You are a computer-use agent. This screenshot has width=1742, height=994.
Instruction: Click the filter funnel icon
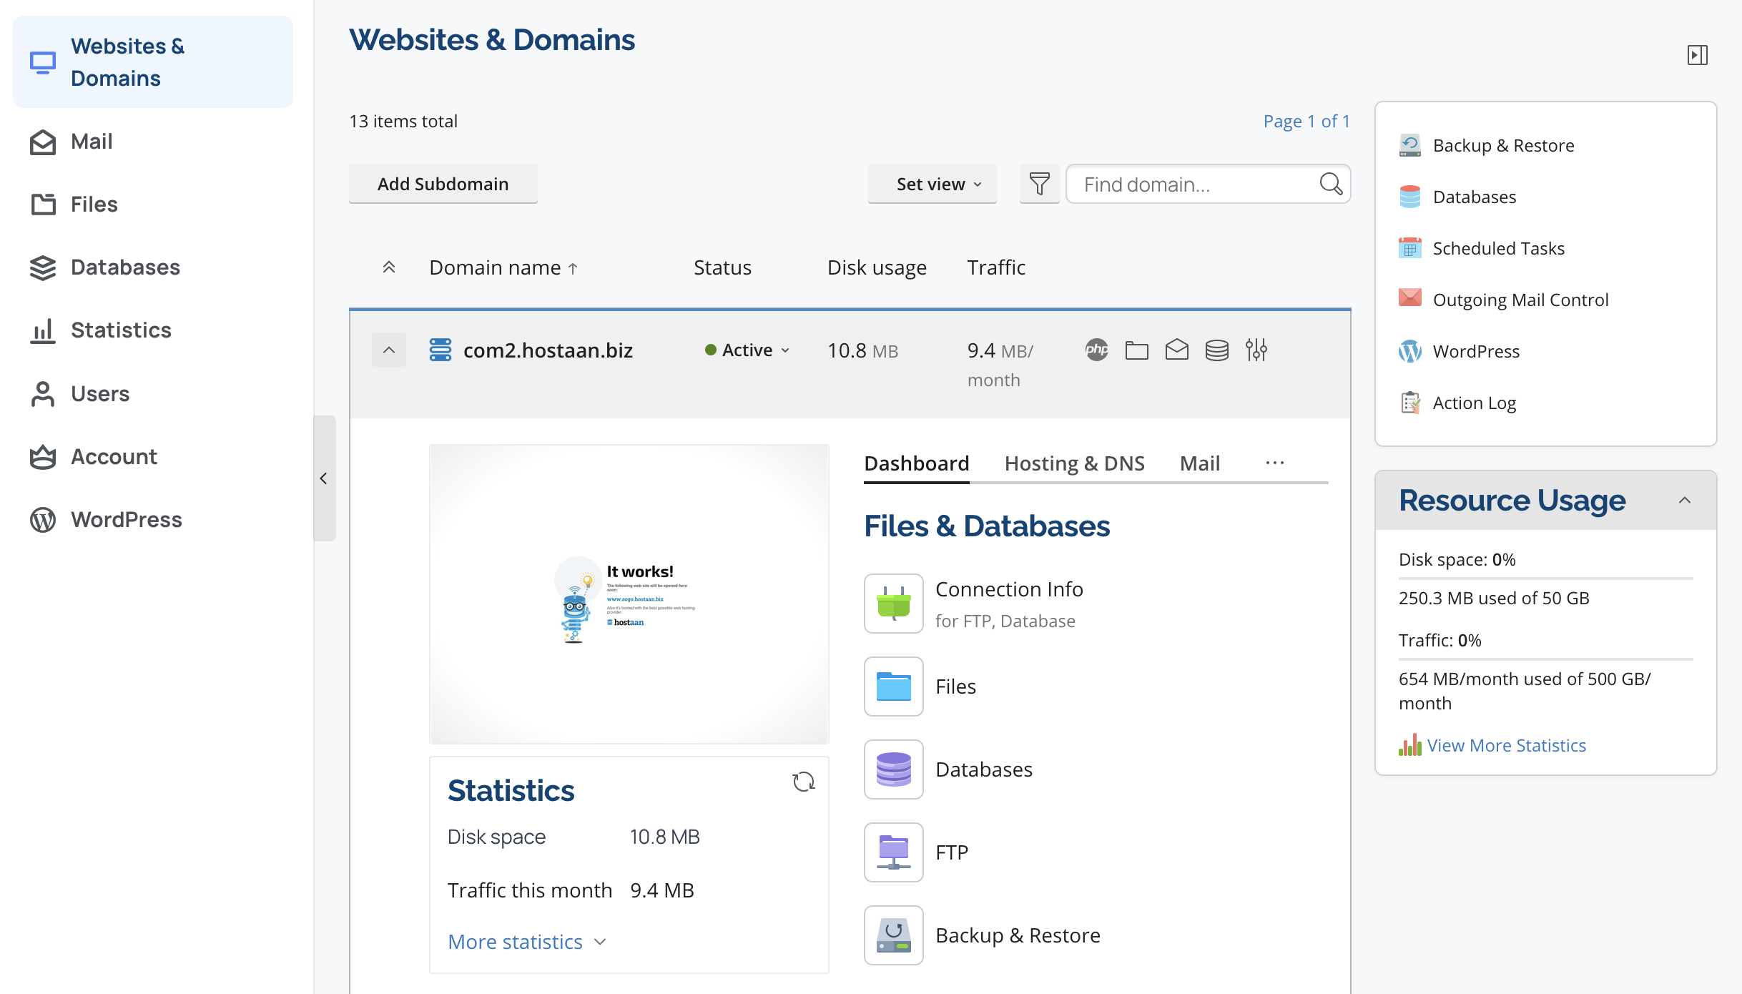1039,184
